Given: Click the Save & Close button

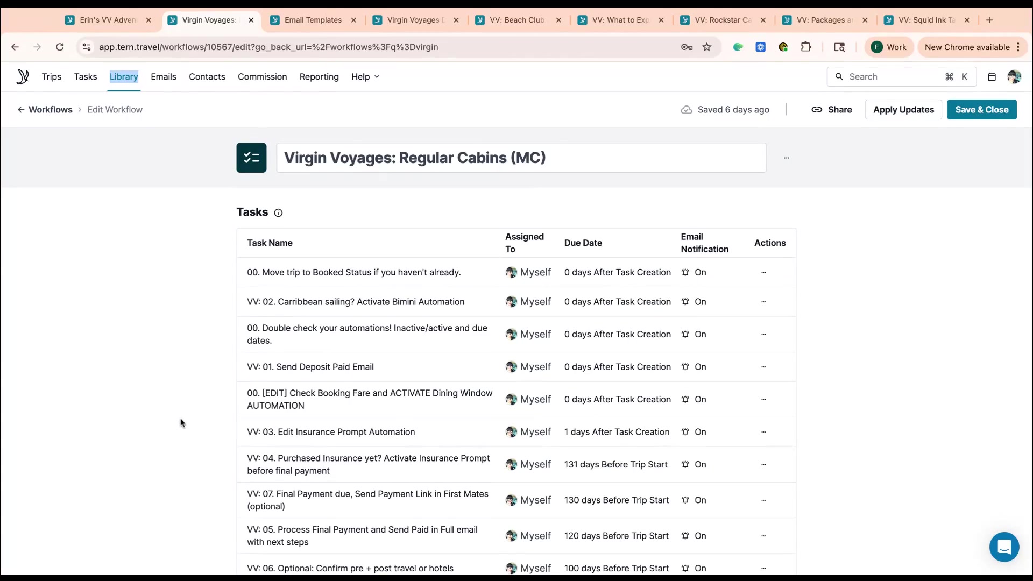Looking at the screenshot, I should pos(982,110).
